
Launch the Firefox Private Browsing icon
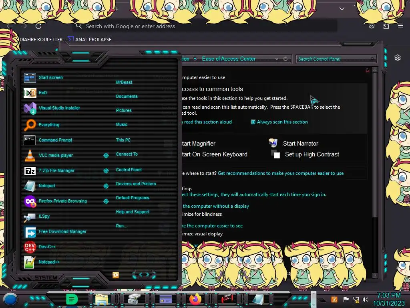pyautogui.click(x=30, y=201)
